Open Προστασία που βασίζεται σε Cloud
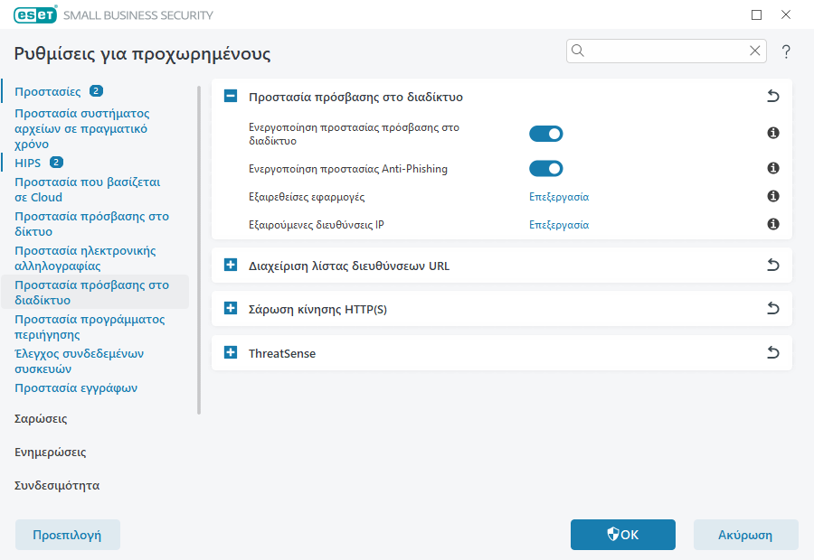 click(x=87, y=190)
